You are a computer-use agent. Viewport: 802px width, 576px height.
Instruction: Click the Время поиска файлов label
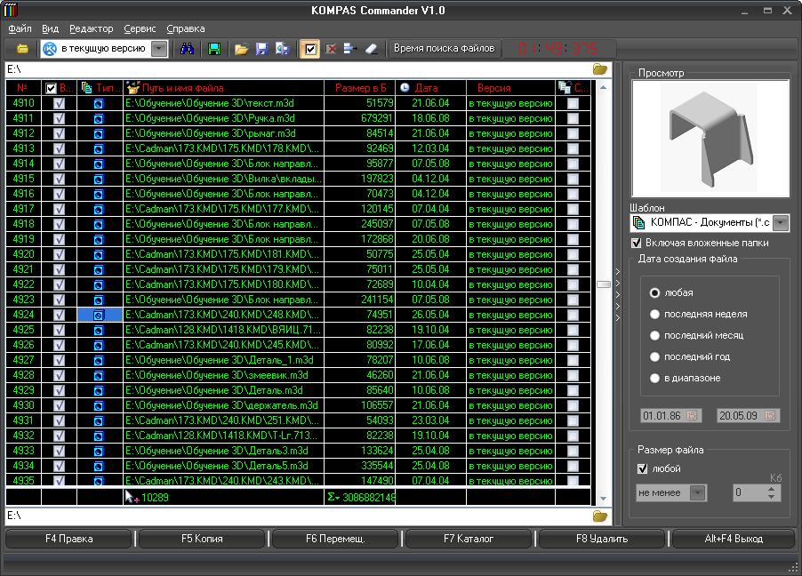pos(444,49)
